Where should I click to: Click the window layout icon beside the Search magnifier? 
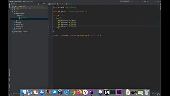[x=158, y=1]
